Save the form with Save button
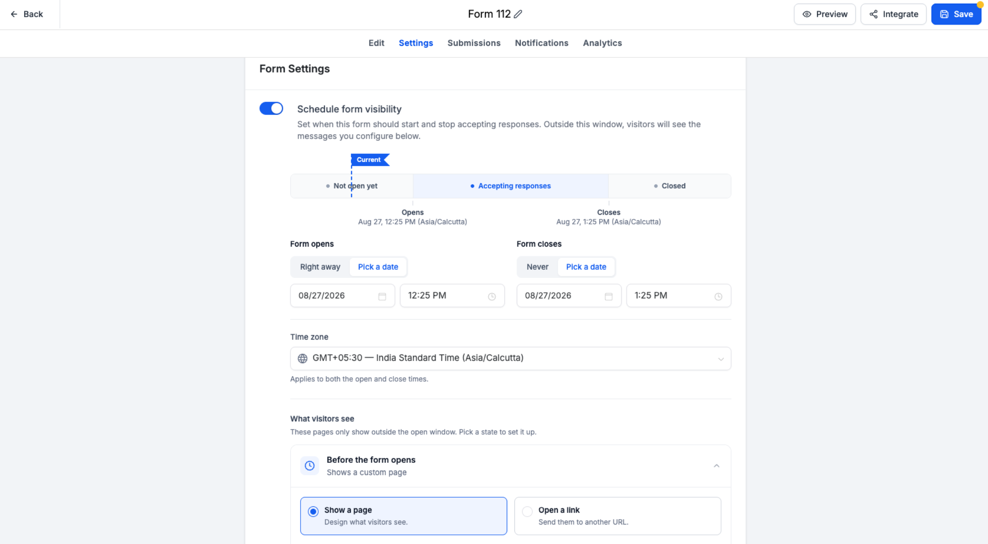 956,14
